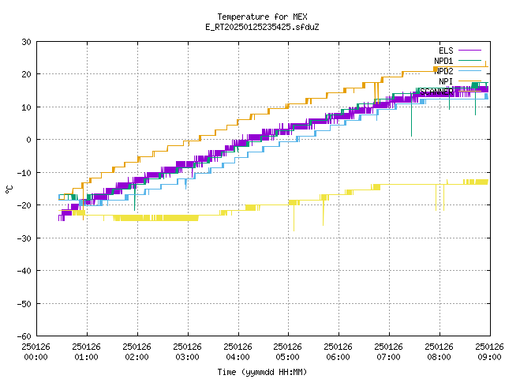The image size is (505, 379).
Task: Click the green NPD1 downward spike near 02:00
Action: click(x=135, y=198)
